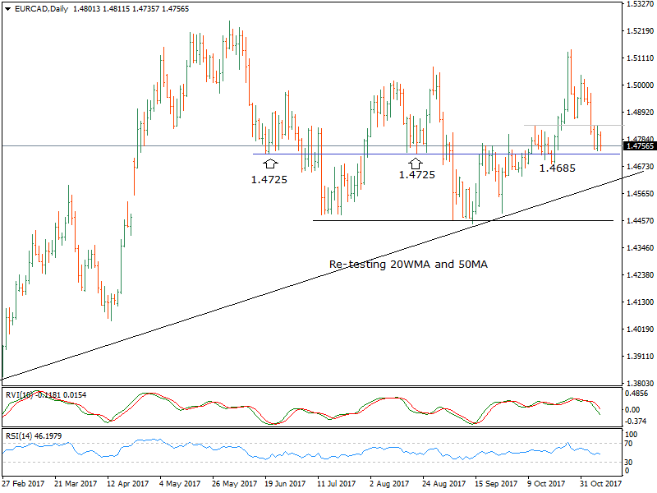Image resolution: width=657 pixels, height=493 pixels.
Task: Click the 11 Jul 2017 date label
Action: 336,484
